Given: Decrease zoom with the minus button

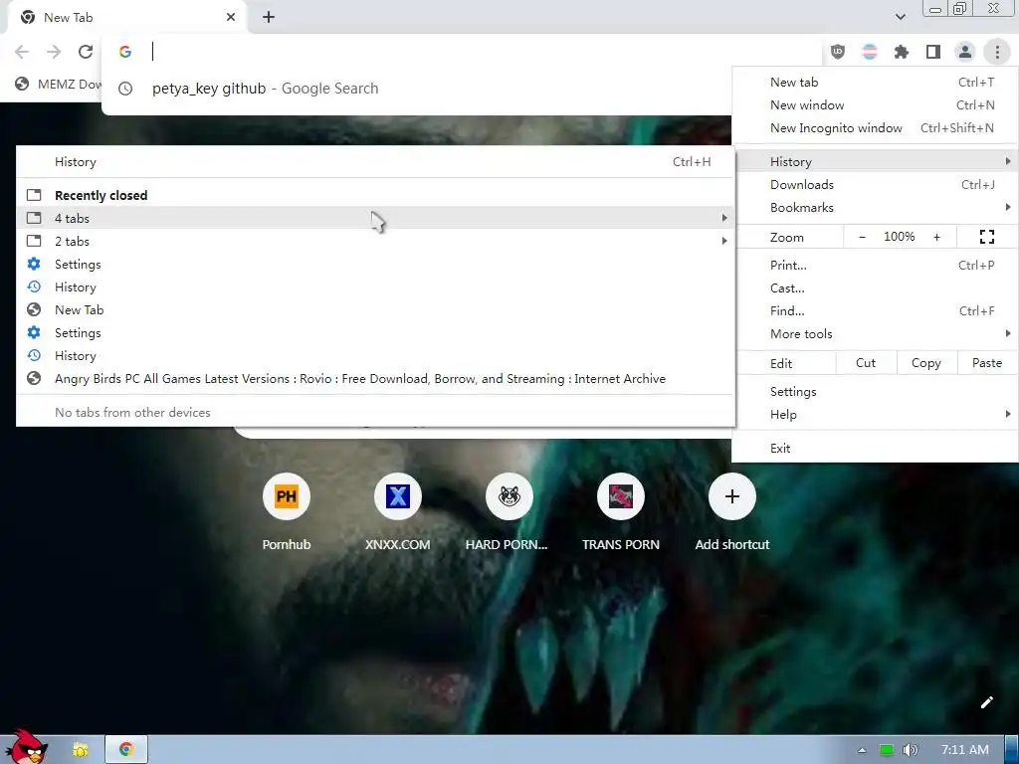Looking at the screenshot, I should tap(862, 237).
